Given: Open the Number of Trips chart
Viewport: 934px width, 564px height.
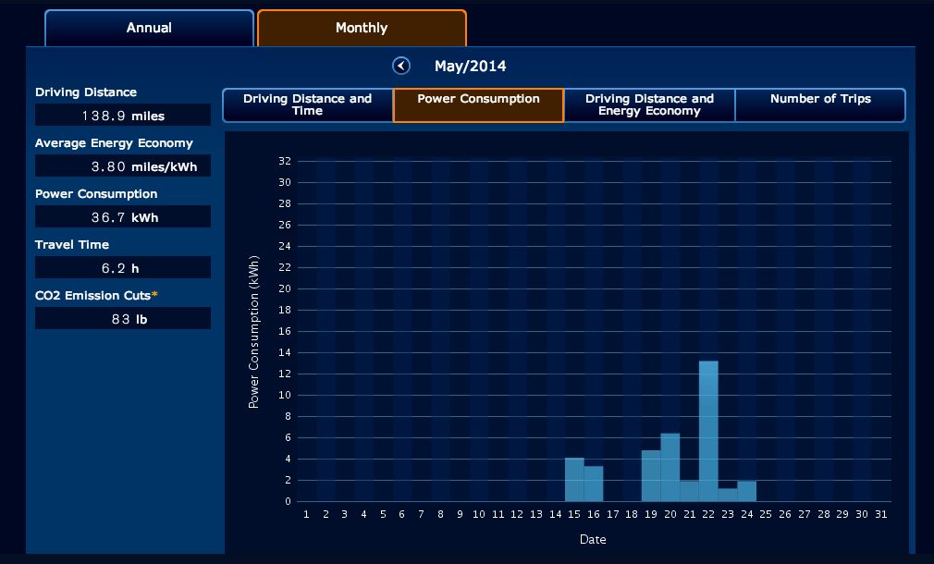Looking at the screenshot, I should pyautogui.click(x=820, y=104).
